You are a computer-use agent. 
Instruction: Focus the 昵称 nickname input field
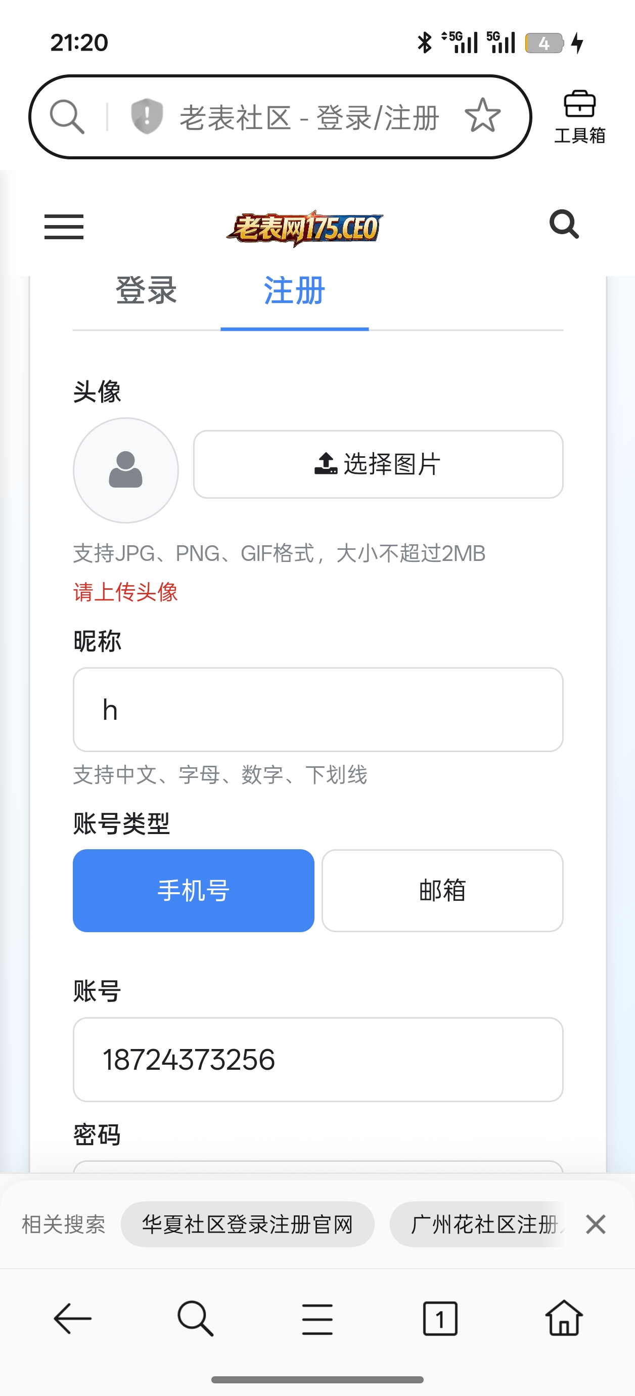(318, 709)
